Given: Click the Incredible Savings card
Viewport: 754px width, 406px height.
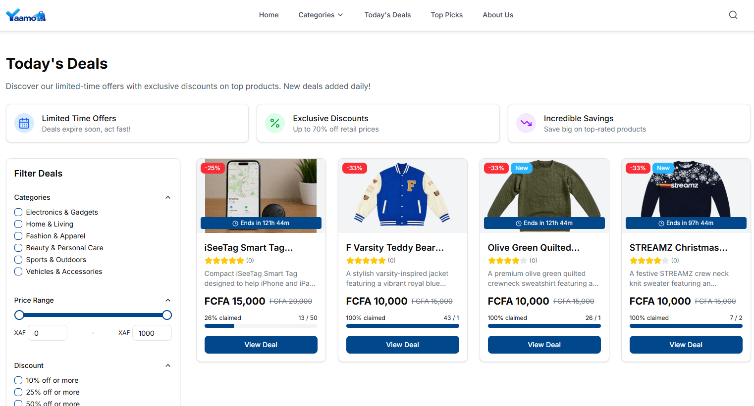Looking at the screenshot, I should coord(629,123).
